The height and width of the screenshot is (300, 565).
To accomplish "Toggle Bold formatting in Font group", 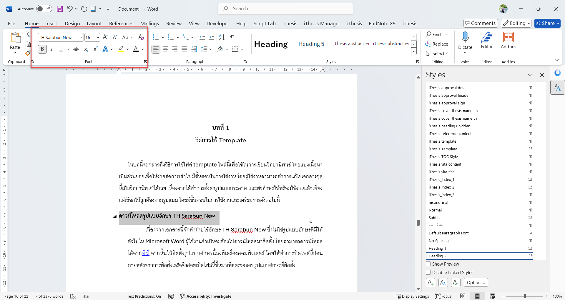I will [x=42, y=49].
